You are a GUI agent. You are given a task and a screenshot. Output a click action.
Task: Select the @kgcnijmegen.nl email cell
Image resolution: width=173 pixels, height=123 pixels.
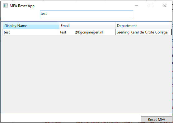pos(87,32)
